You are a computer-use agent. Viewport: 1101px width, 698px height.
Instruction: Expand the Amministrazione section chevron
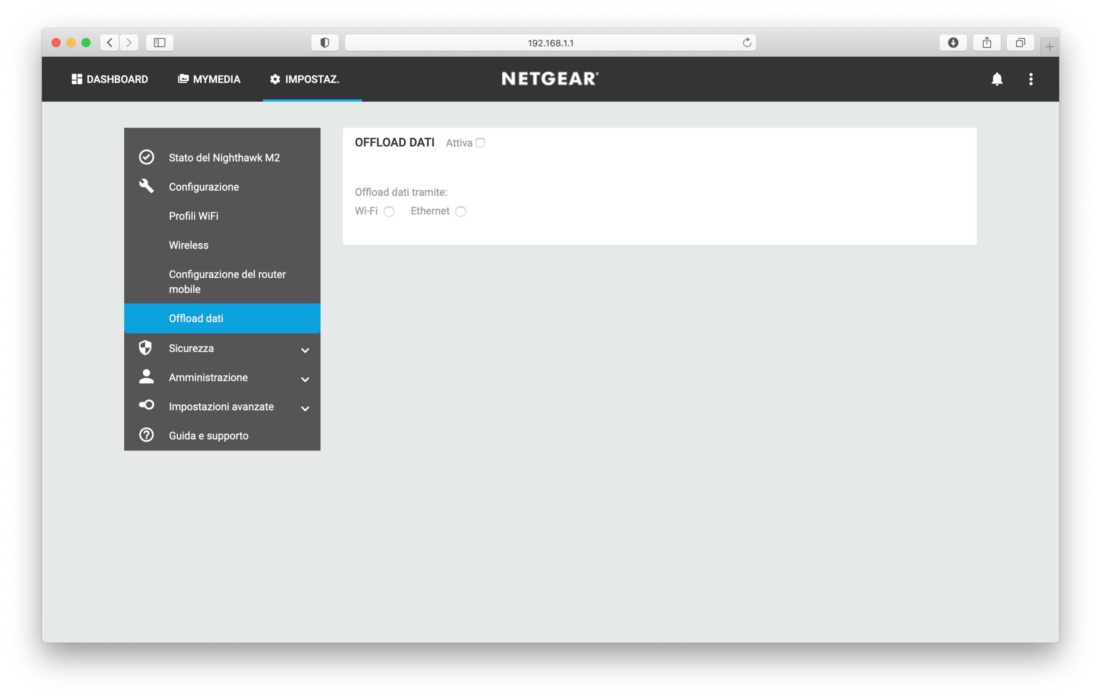click(x=305, y=380)
